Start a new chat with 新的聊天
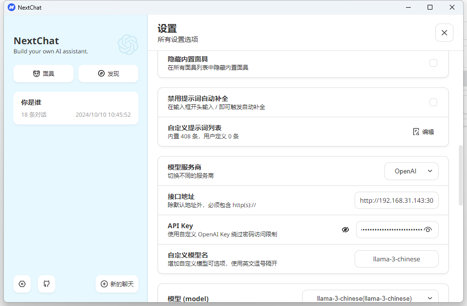Screen dimensions: 467x306 (x=117, y=284)
